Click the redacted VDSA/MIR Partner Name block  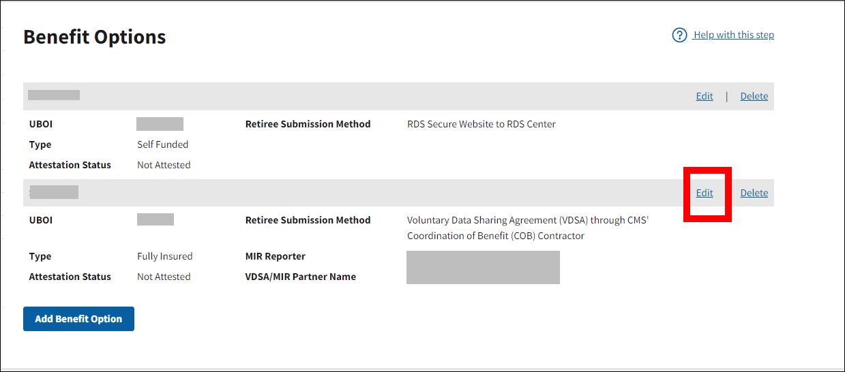point(483,267)
